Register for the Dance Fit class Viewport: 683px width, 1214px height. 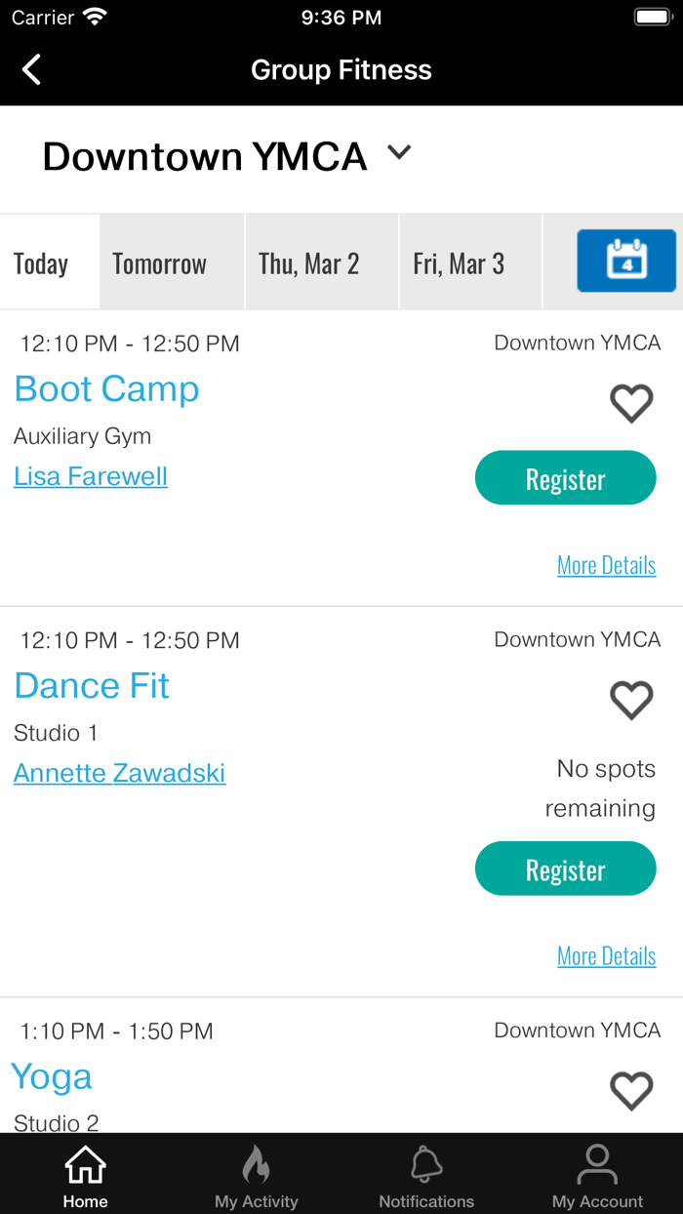(565, 869)
